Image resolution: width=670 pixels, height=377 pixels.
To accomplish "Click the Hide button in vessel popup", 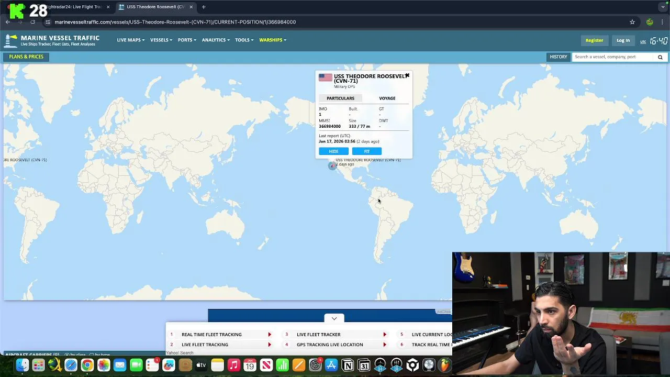I will pos(333,151).
